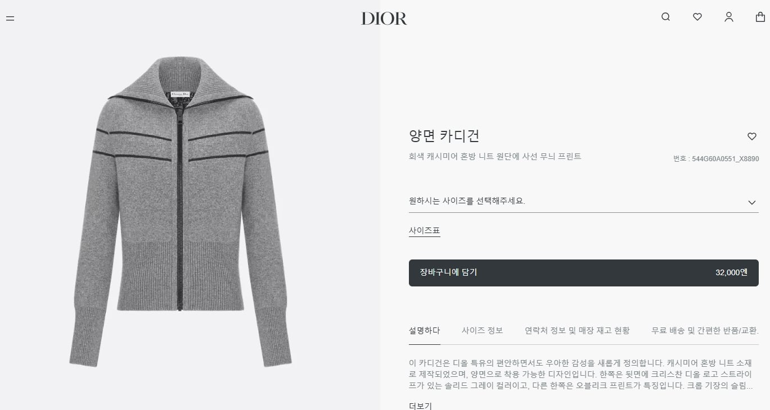Select the 설명하다 tab
This screenshot has height=410, width=770.
424,331
